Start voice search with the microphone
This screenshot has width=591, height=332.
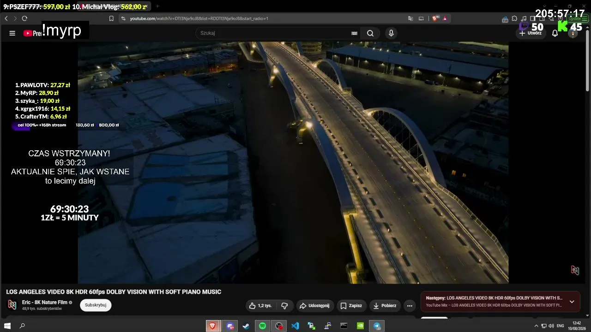(391, 33)
